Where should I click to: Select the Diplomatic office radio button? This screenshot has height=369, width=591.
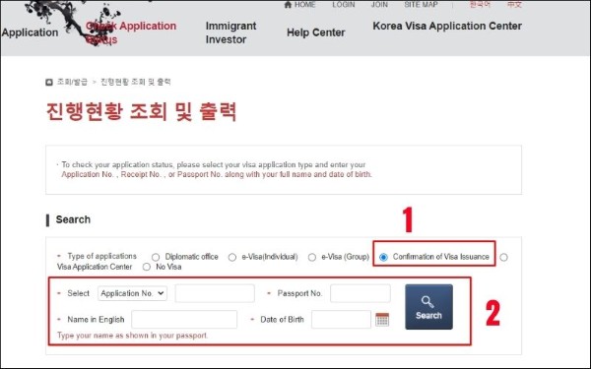(156, 257)
